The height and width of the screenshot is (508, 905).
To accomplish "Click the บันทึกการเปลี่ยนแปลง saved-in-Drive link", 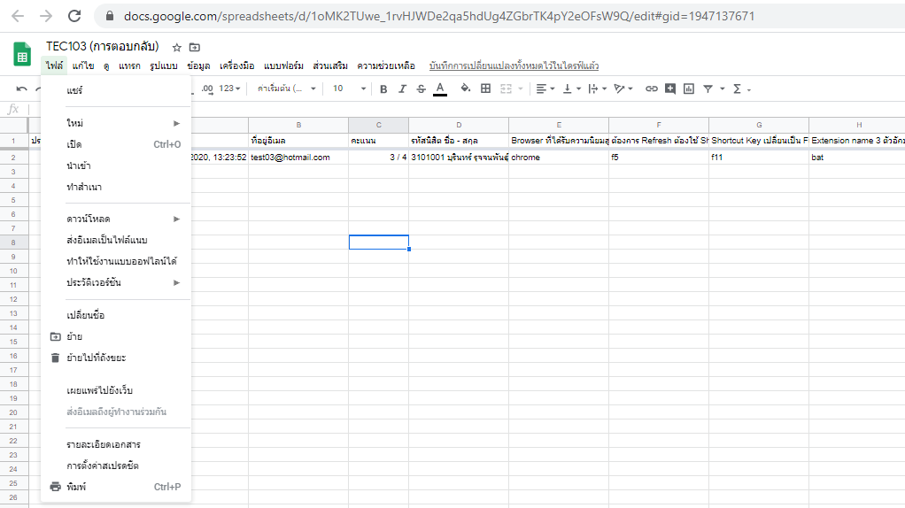I will (514, 66).
